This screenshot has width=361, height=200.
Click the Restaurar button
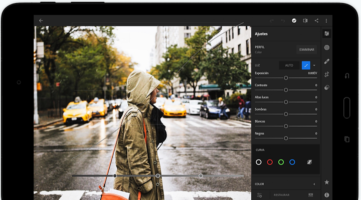(281, 195)
